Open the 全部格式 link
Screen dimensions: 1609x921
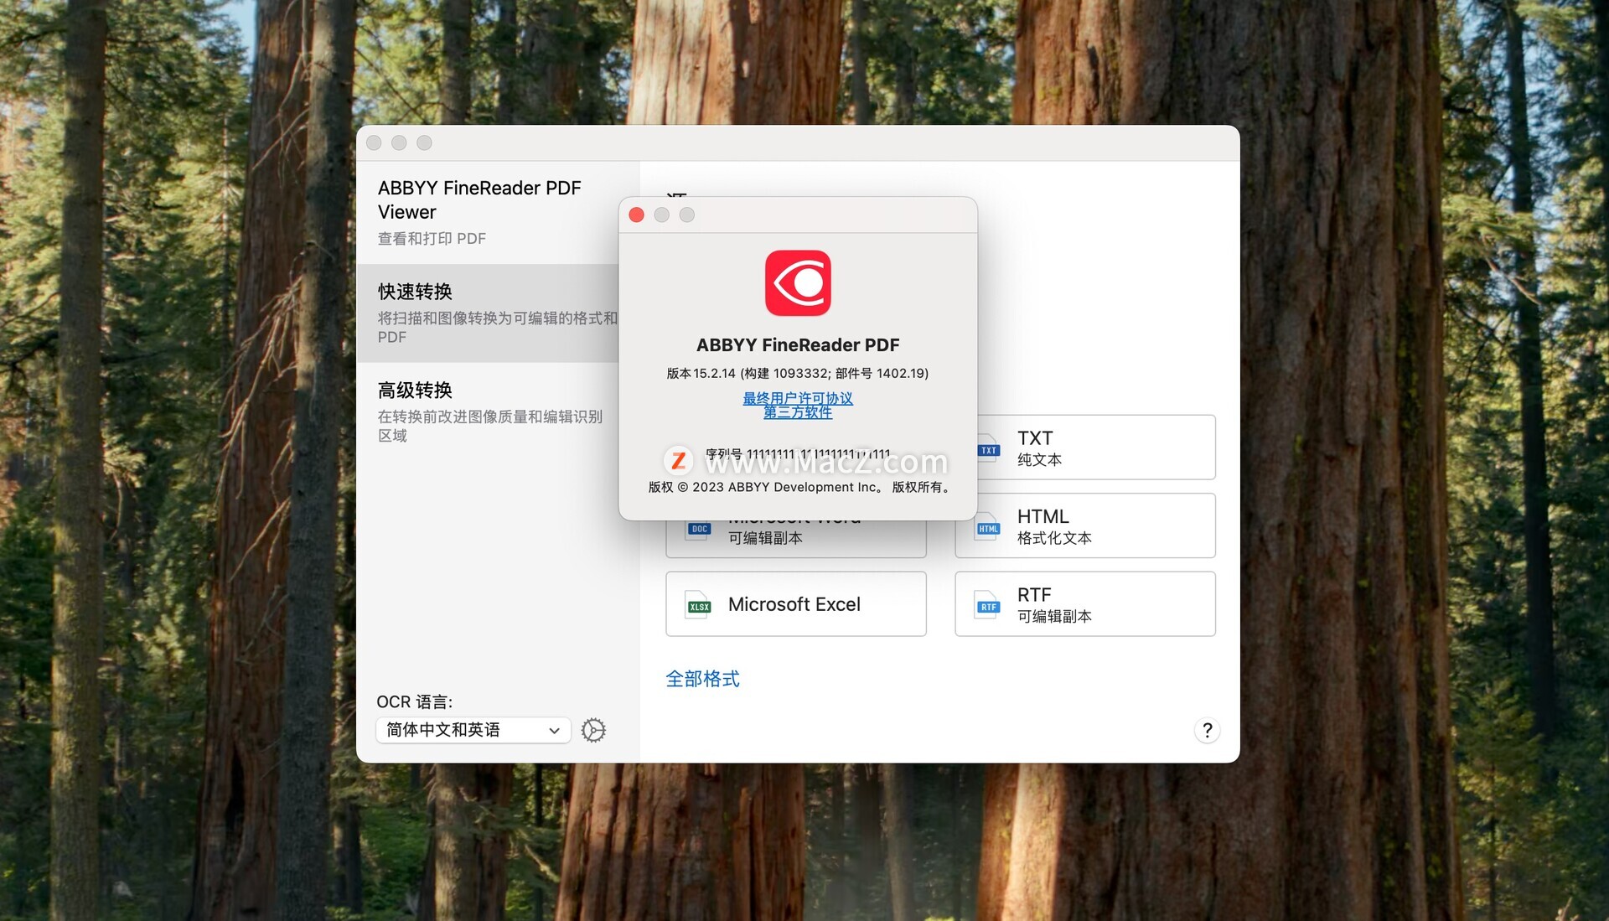pyautogui.click(x=702, y=679)
